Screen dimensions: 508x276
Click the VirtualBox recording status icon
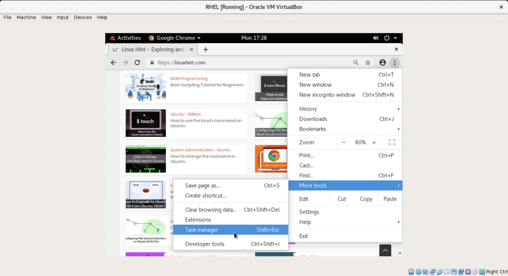click(x=461, y=272)
